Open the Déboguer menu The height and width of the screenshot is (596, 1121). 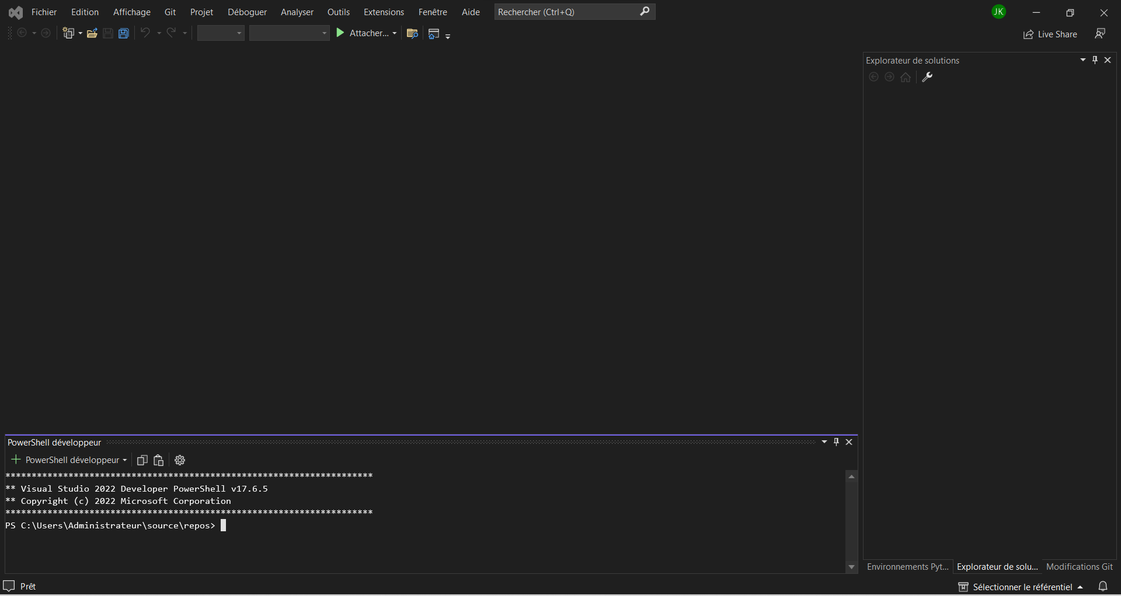247,12
